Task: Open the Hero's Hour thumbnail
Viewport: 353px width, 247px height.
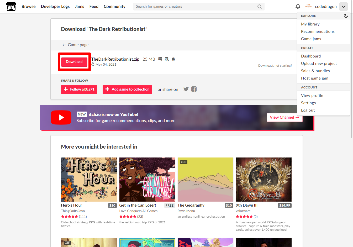Action: [x=89, y=180]
